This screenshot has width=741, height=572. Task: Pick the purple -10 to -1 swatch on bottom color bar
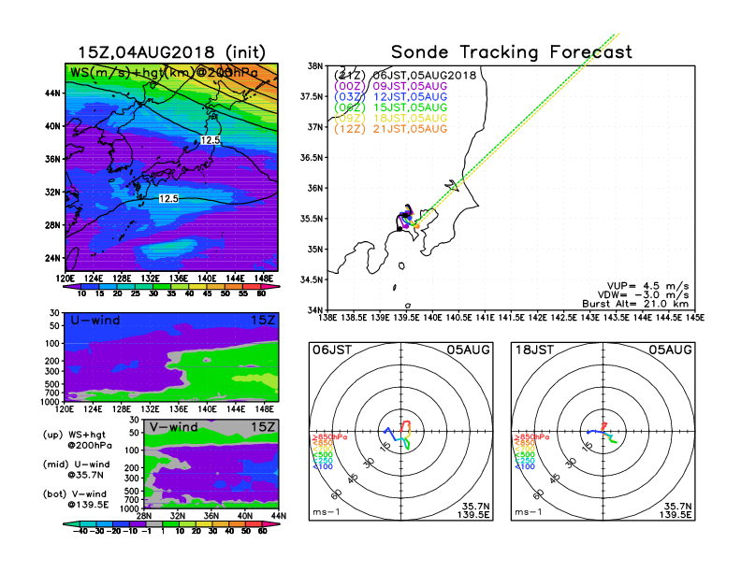coord(138,524)
